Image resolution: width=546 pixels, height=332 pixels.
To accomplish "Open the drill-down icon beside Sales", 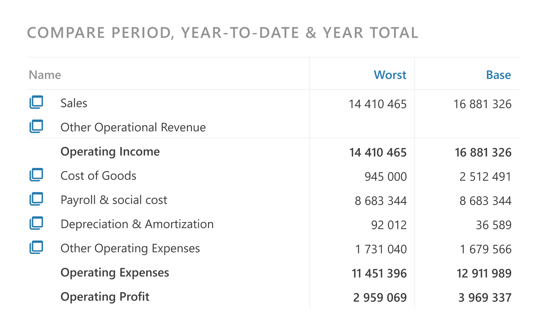I will tap(36, 102).
